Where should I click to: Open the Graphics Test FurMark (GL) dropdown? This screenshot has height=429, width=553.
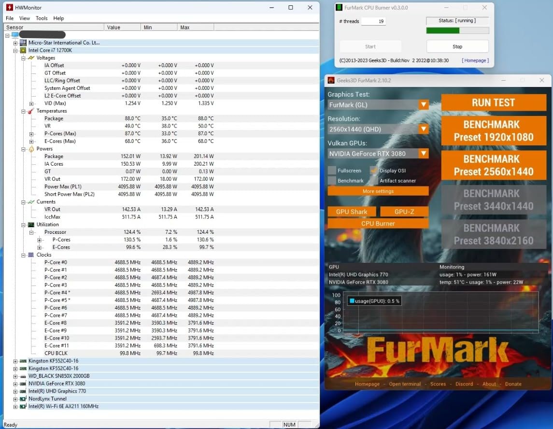pyautogui.click(x=424, y=105)
